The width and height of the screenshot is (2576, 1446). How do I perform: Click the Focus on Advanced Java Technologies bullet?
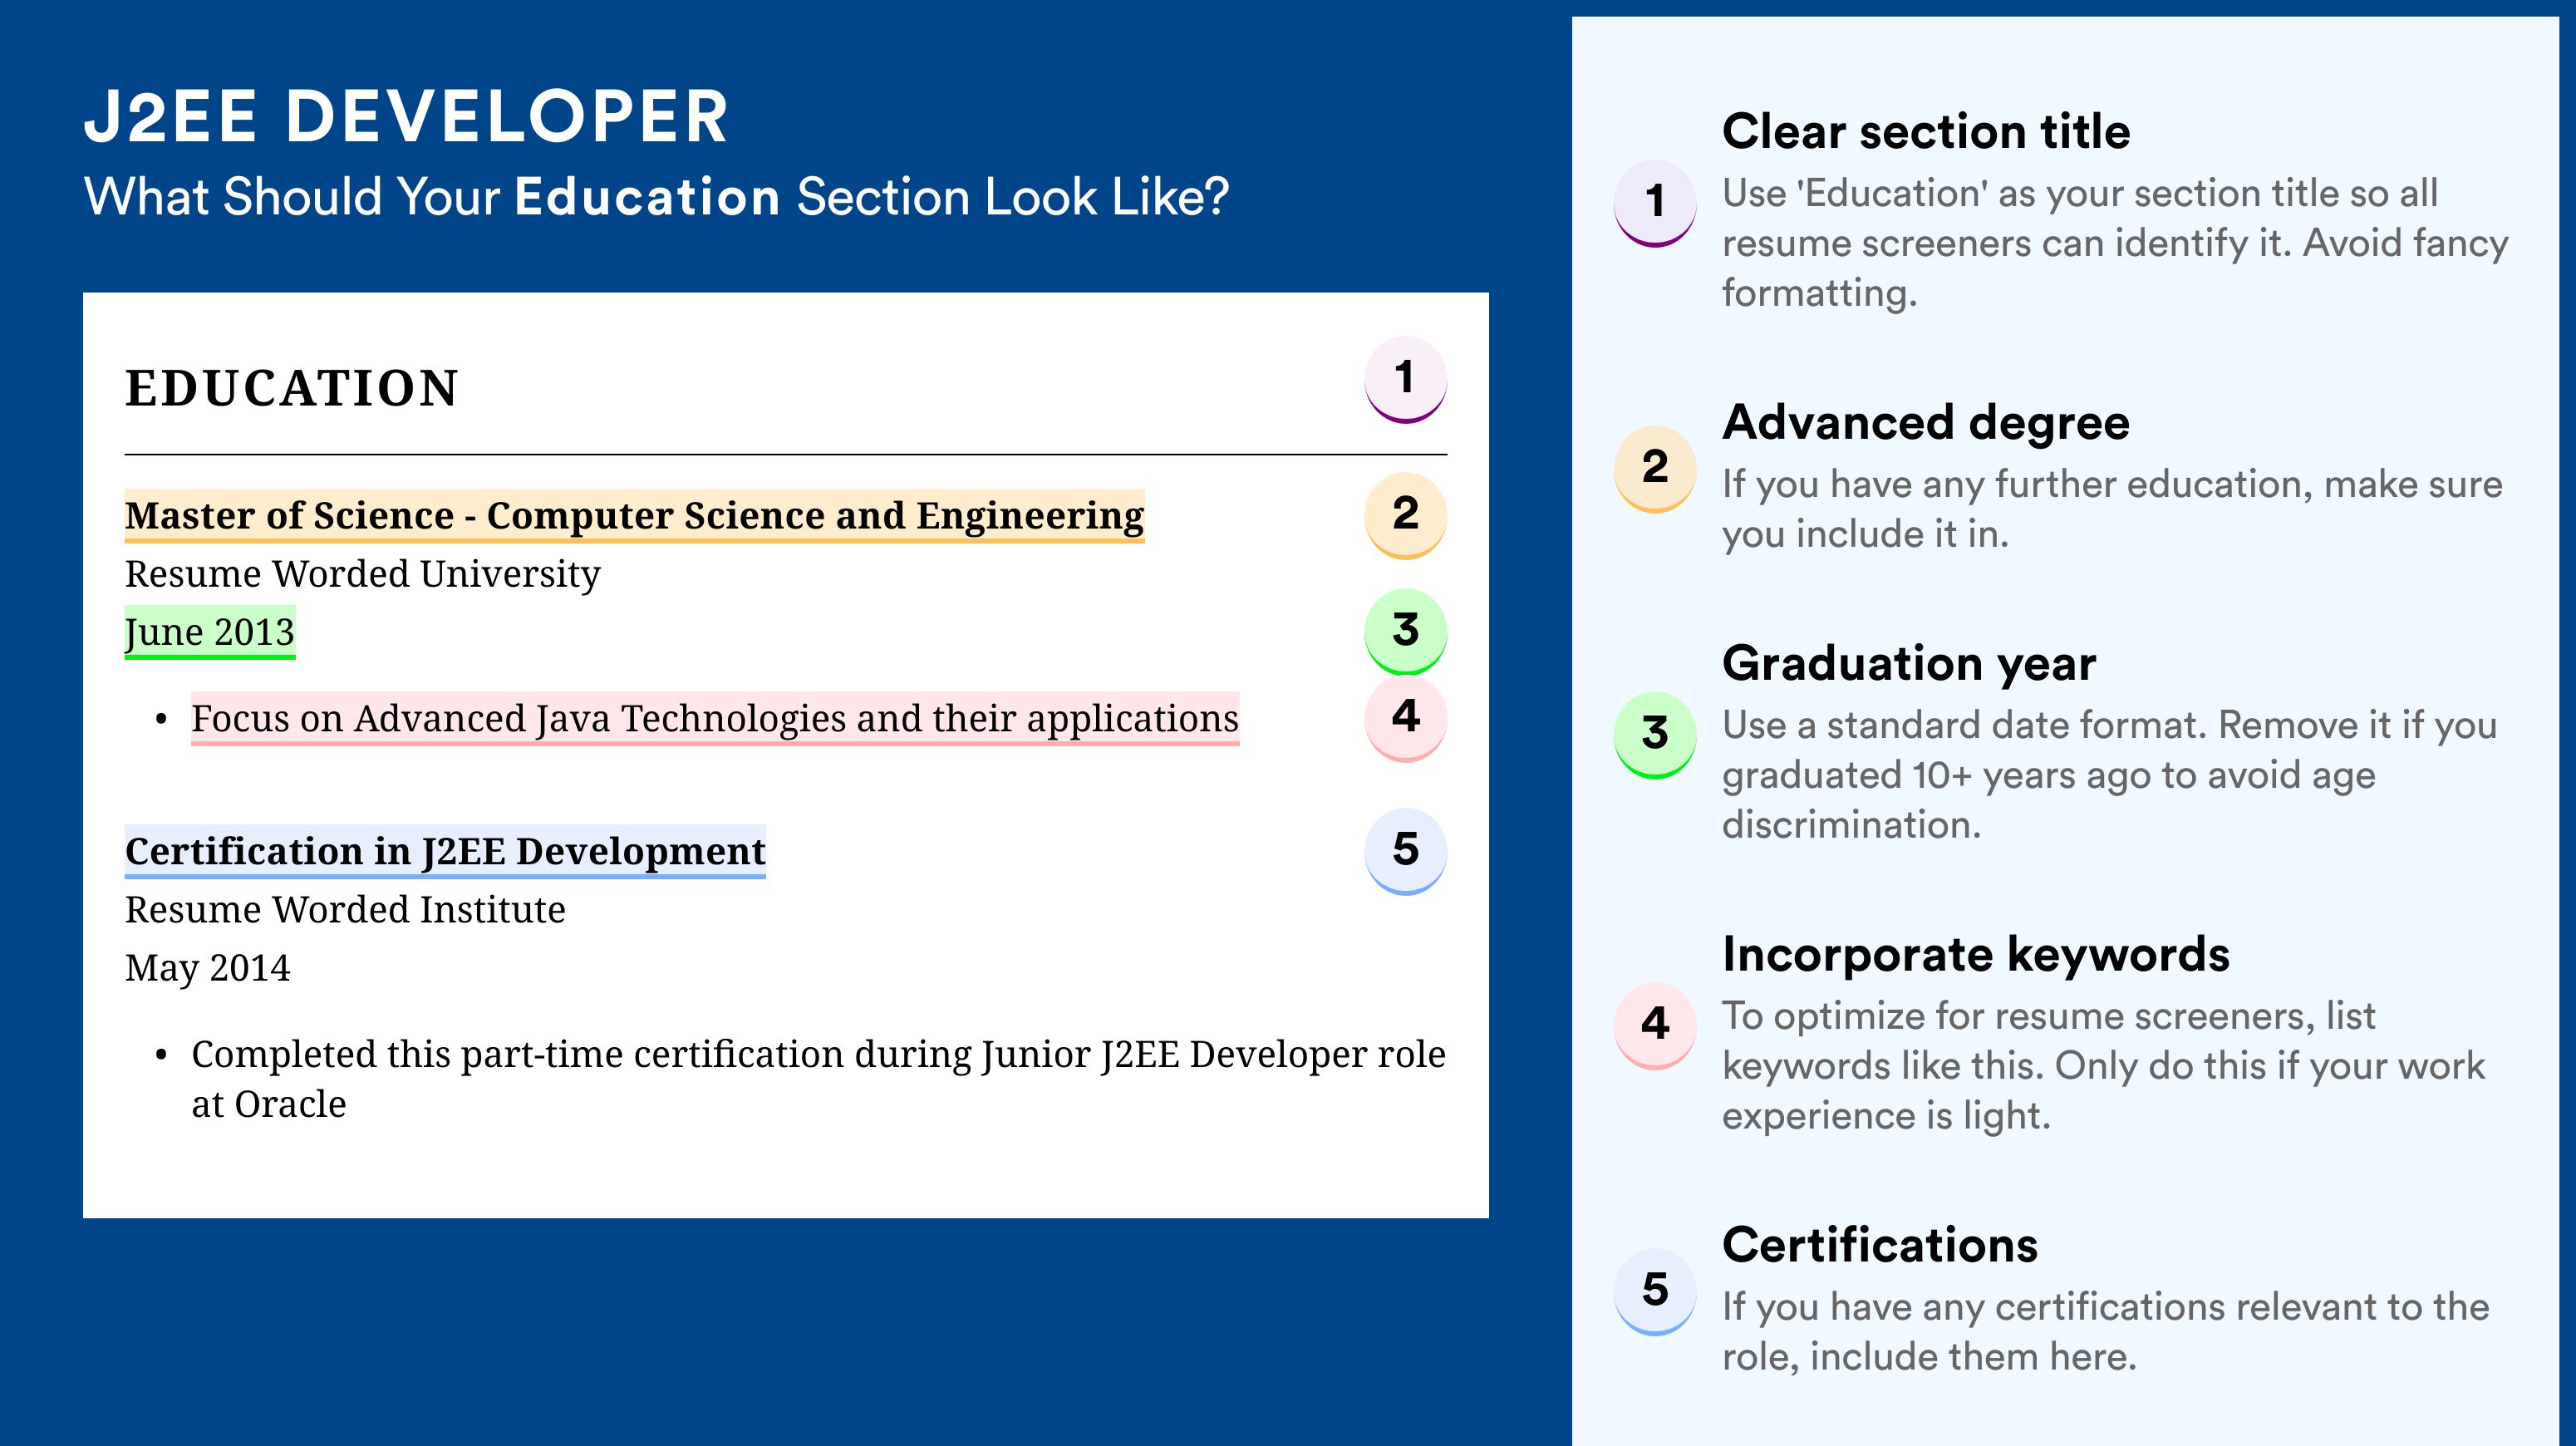tap(714, 718)
